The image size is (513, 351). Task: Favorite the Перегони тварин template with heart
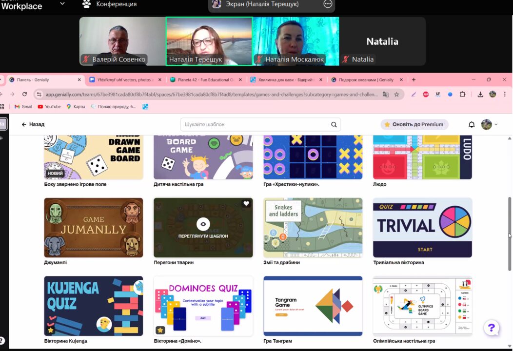[246, 203]
